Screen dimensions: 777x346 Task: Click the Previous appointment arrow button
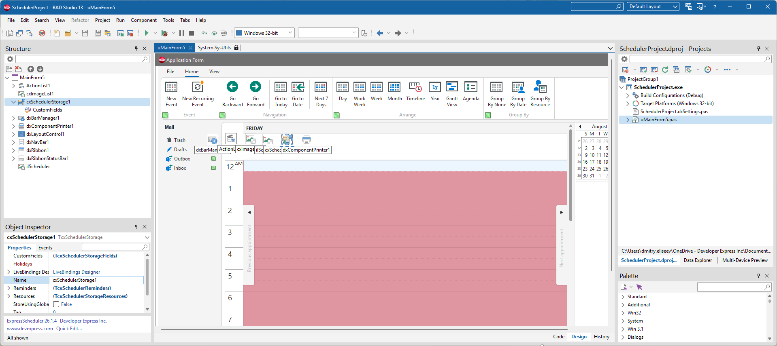coord(249,212)
